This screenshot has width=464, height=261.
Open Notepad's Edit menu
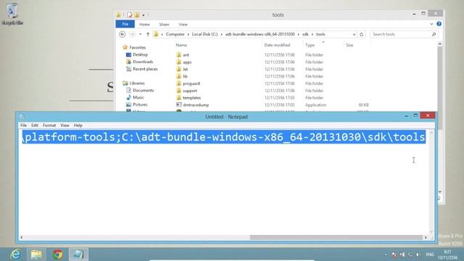(x=35, y=125)
